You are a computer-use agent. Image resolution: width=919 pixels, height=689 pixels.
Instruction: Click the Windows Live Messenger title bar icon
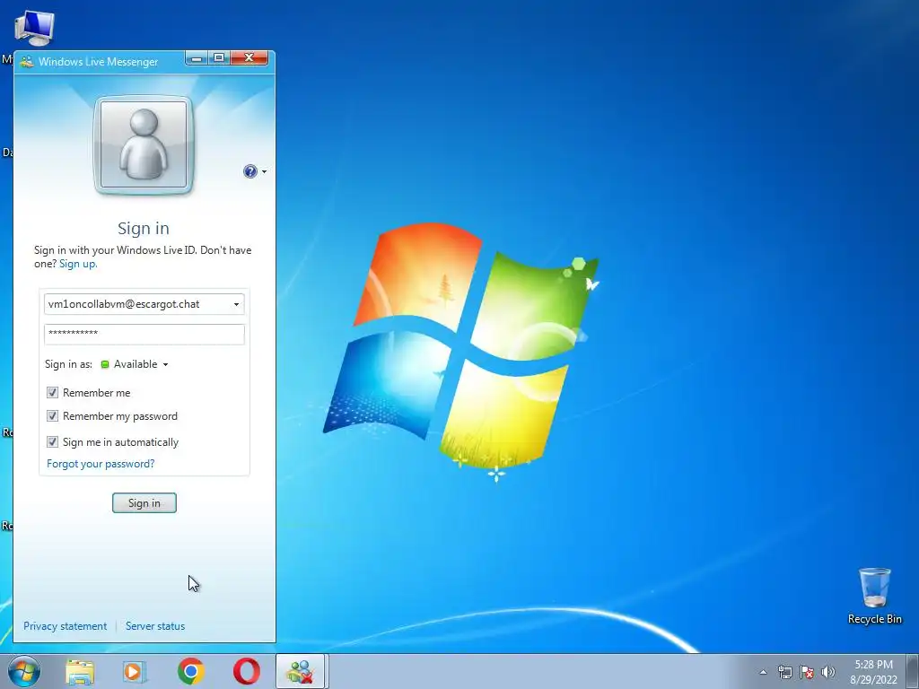tap(26, 62)
